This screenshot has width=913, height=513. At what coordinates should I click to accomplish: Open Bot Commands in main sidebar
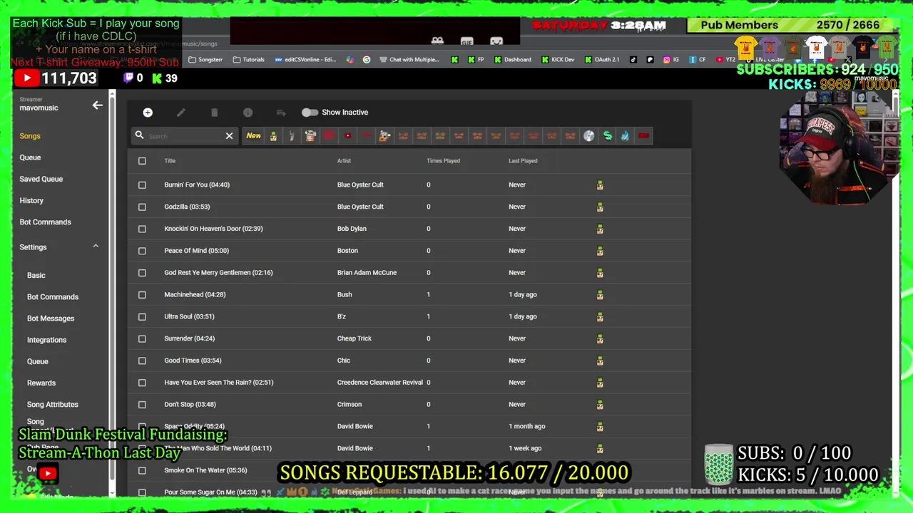[45, 222]
